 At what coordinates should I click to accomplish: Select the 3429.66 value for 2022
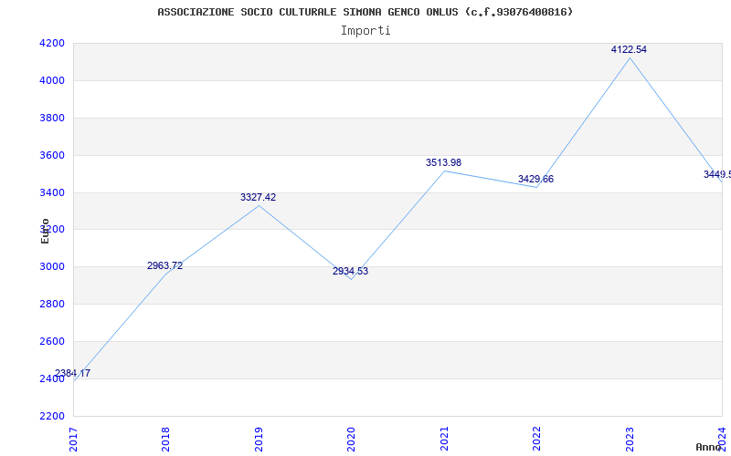[535, 179]
